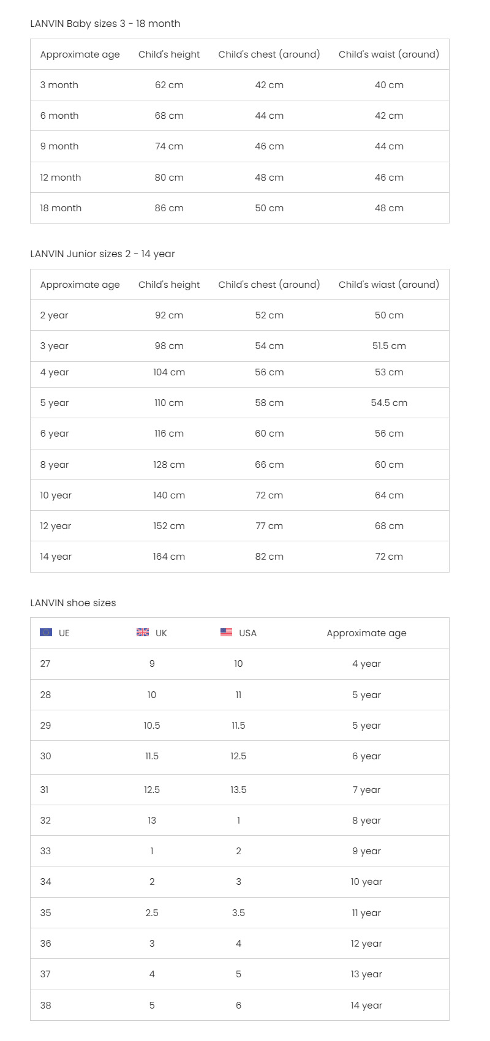This screenshot has height=1041, width=490.
Task: Click the 82 cm chest value
Action: click(269, 557)
